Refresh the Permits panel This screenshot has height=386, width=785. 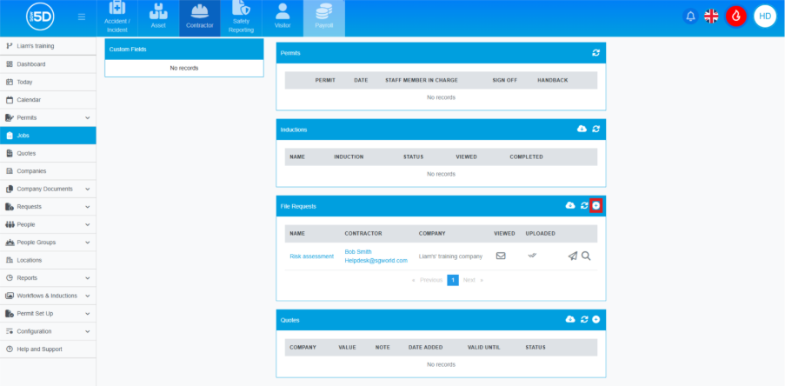[595, 53]
